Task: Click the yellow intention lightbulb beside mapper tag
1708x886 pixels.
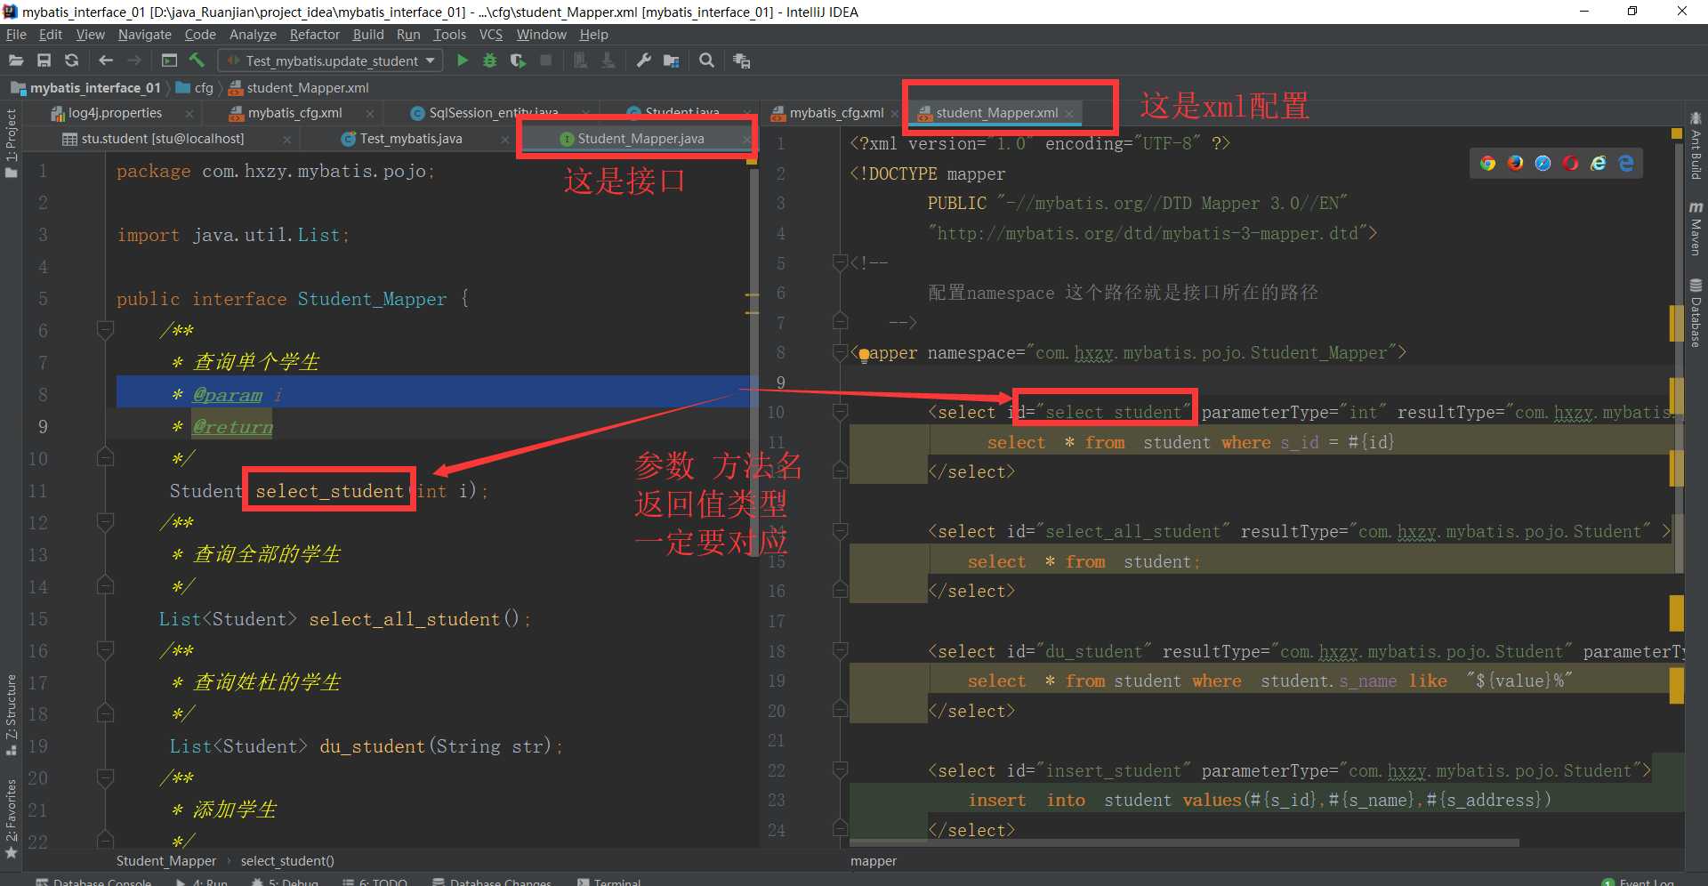Action: [863, 355]
